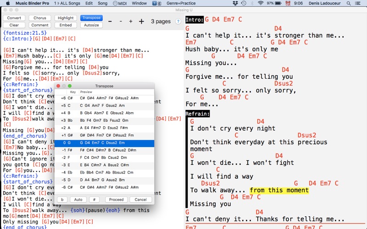
Task: Select the -6 C# transpose row
Action: [x=105, y=188]
